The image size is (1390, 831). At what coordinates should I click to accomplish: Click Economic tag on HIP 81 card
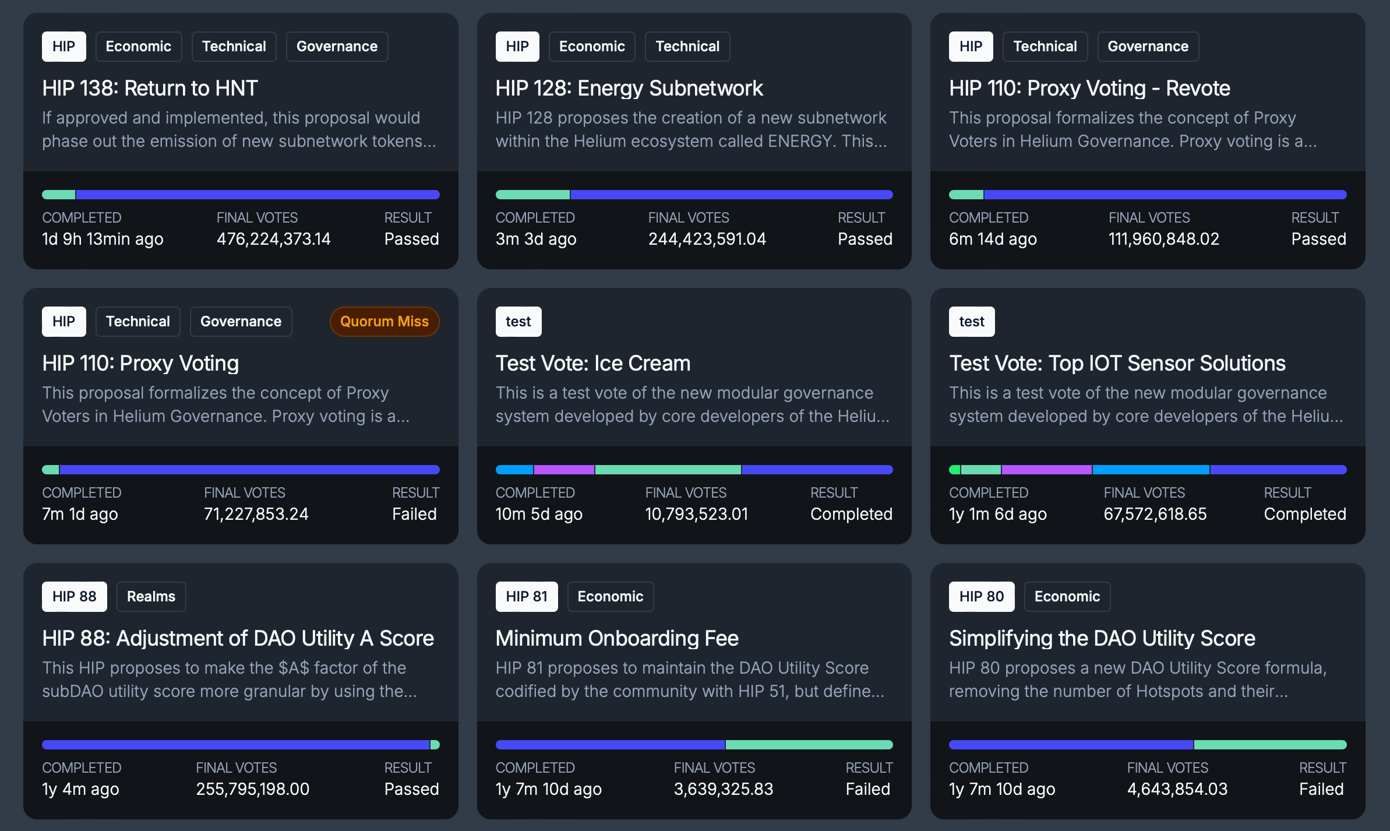point(611,597)
